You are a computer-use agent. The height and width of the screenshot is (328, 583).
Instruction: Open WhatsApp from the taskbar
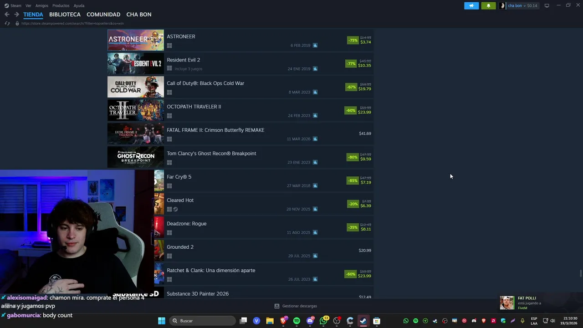pyautogui.click(x=323, y=321)
